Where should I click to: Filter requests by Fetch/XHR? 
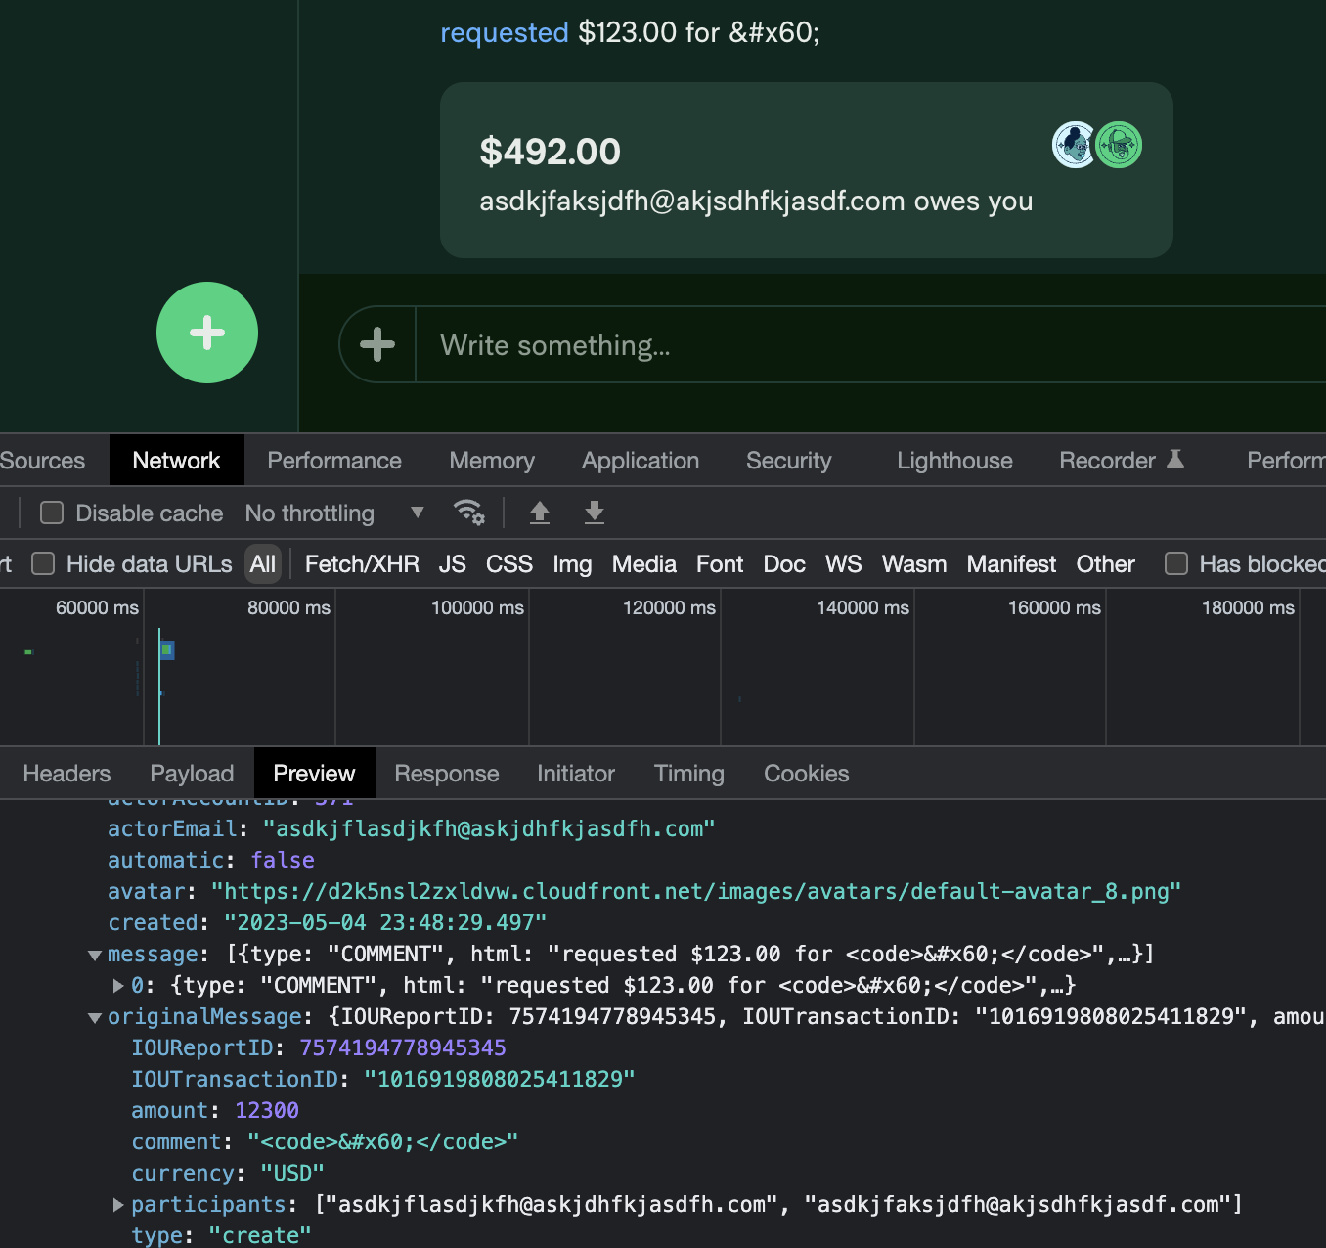pyautogui.click(x=362, y=563)
